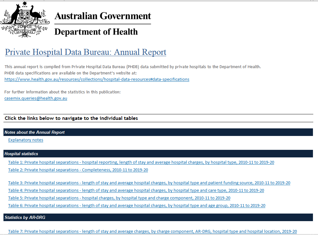Open the health.gov.au data-specifications URL
This screenshot has height=235, width=318.
(97, 79)
